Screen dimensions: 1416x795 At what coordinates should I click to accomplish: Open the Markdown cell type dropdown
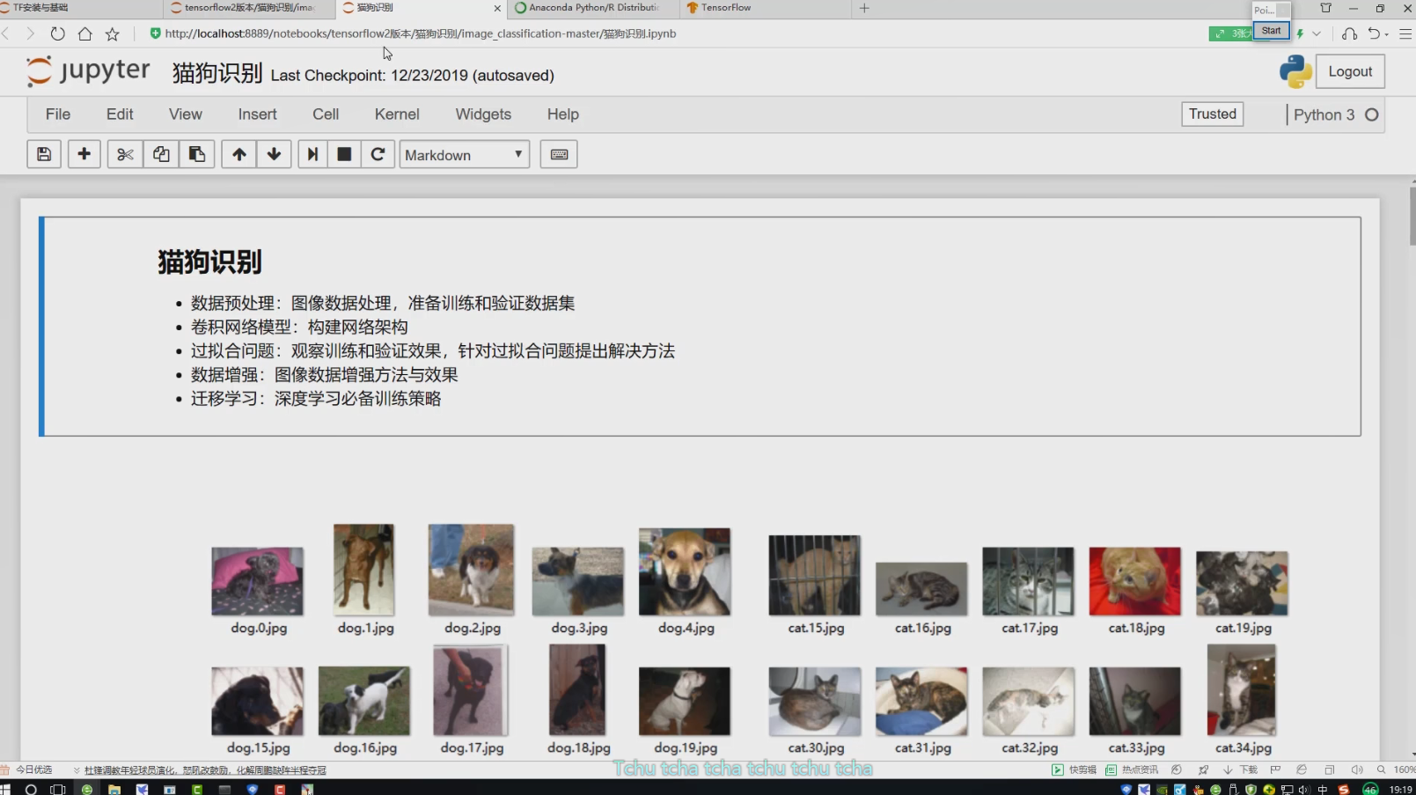click(x=464, y=154)
